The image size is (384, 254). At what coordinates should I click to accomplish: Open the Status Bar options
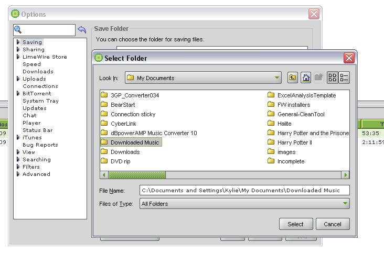(38, 130)
